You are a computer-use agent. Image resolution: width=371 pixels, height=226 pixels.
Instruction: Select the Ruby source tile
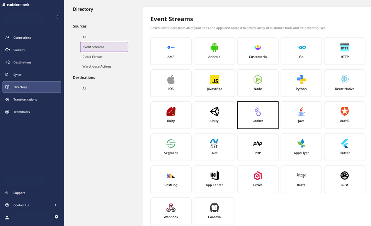tap(171, 115)
